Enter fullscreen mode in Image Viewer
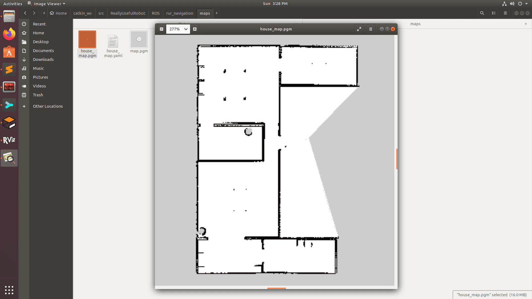 click(359, 29)
